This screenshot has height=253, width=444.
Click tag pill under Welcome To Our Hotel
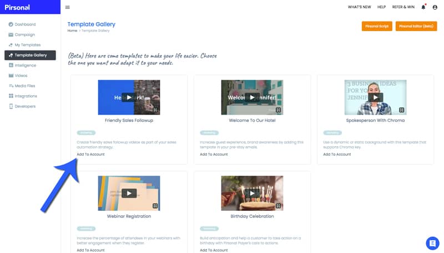[x=209, y=133]
